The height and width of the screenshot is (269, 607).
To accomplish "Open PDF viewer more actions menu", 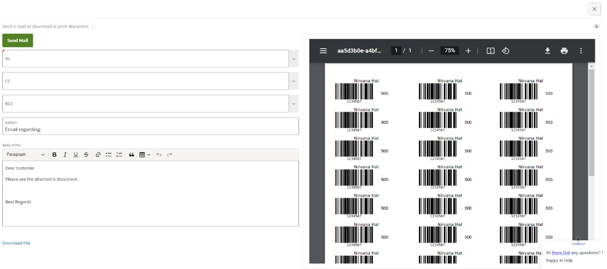I will point(580,51).
